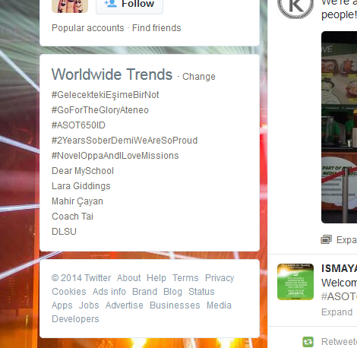Open the Cookies footer link
357x348 pixels.
tap(69, 292)
